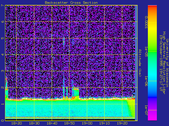Click the 'Altitude (km)' axis label

[x=140, y=63]
